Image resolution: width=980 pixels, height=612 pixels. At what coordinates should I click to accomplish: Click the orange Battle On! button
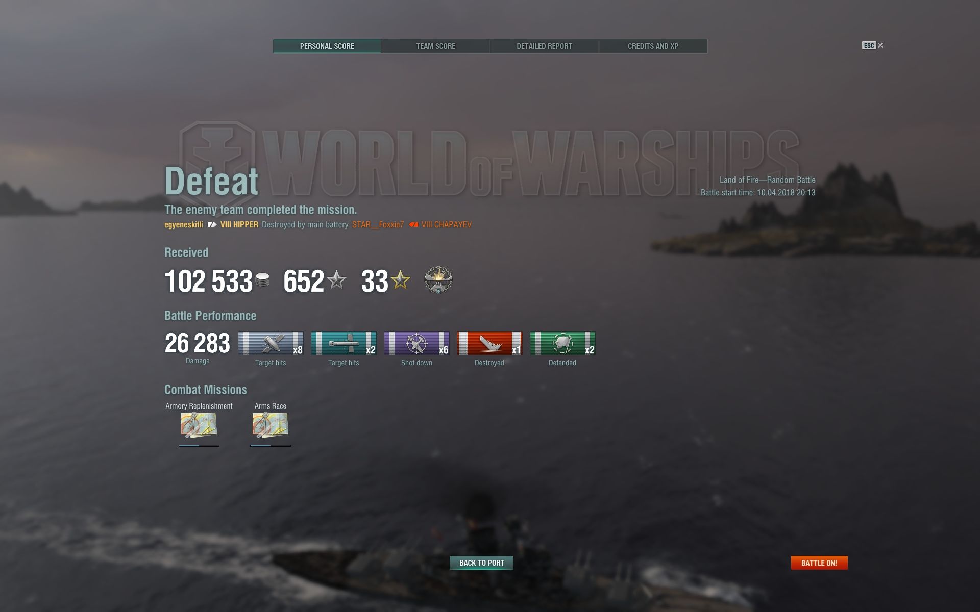coord(819,563)
